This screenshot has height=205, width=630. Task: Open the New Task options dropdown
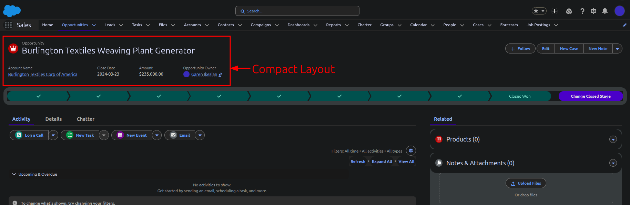pyautogui.click(x=104, y=135)
